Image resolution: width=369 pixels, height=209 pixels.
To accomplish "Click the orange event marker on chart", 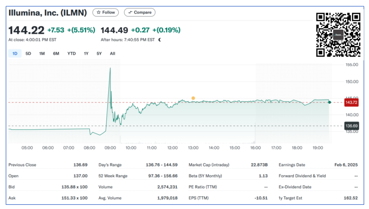I will (x=193, y=98).
